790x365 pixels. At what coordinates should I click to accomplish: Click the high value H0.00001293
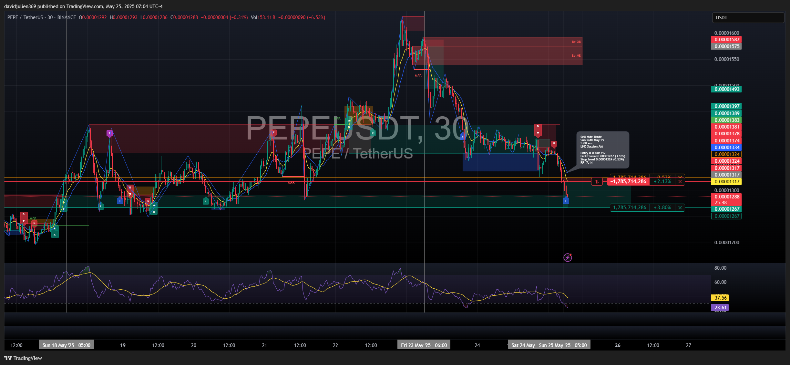coord(124,17)
